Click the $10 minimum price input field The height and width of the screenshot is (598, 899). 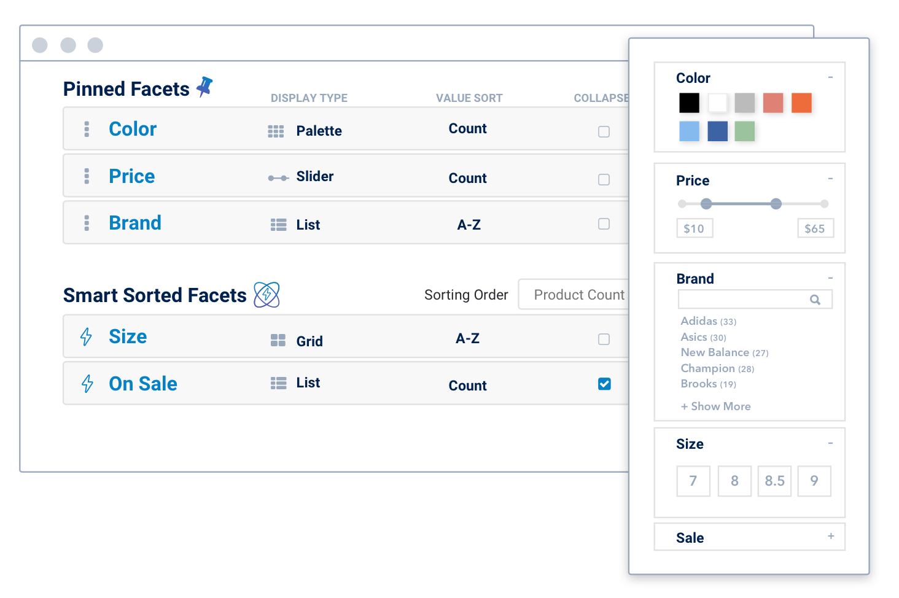[x=694, y=228]
